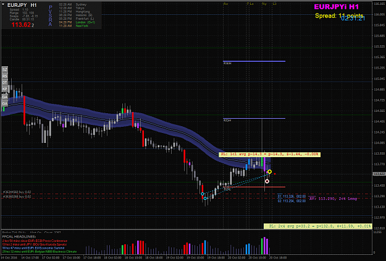This screenshot has height=261, width=386.
Task: Click the 01: 113.326 order entry label
Action: point(292,197)
